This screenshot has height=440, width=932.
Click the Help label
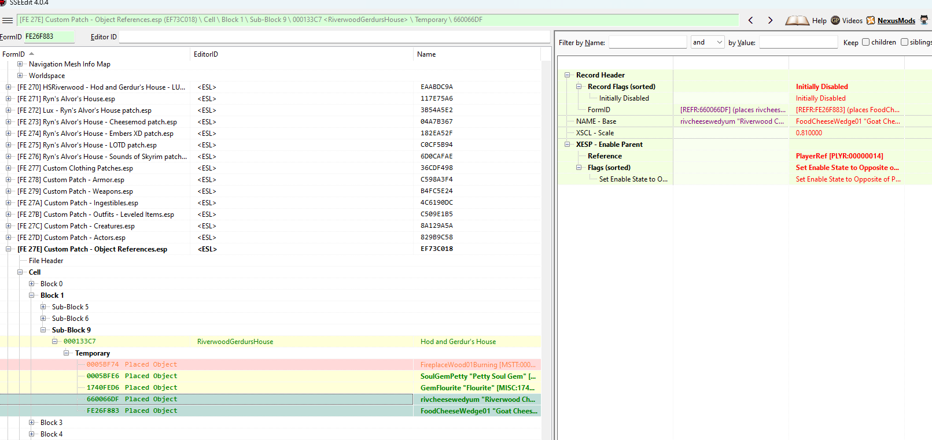pyautogui.click(x=819, y=21)
